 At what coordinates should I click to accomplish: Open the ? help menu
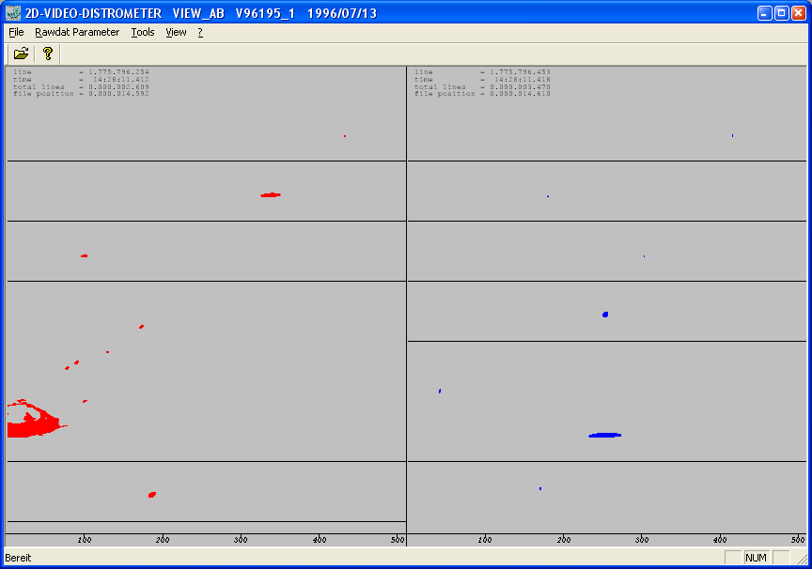tap(200, 32)
